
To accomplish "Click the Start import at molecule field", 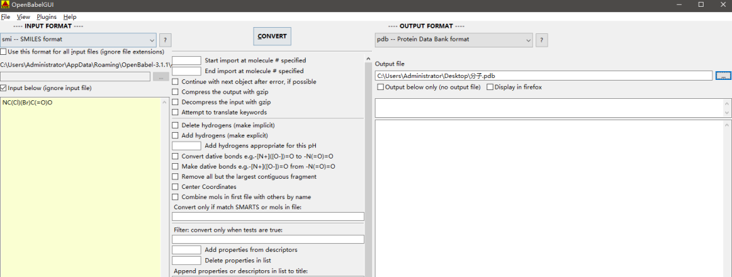I will pyautogui.click(x=187, y=61).
